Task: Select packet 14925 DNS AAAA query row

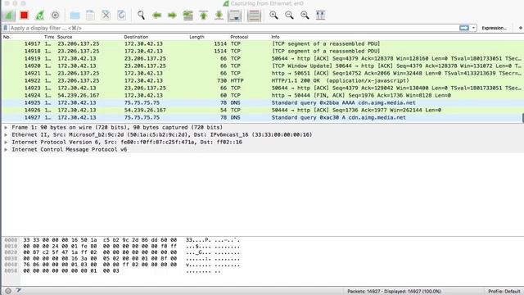Action: (x=262, y=102)
